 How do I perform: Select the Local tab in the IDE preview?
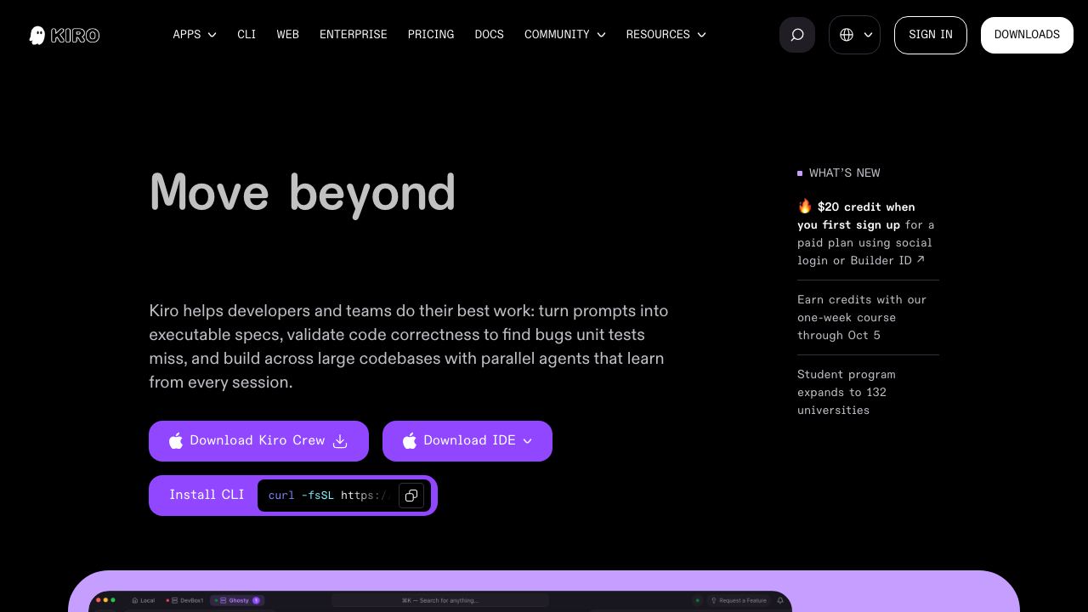[x=144, y=600]
